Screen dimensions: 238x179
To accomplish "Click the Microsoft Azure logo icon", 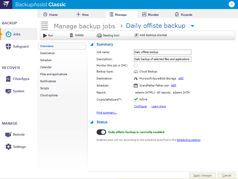I will pos(136,78).
